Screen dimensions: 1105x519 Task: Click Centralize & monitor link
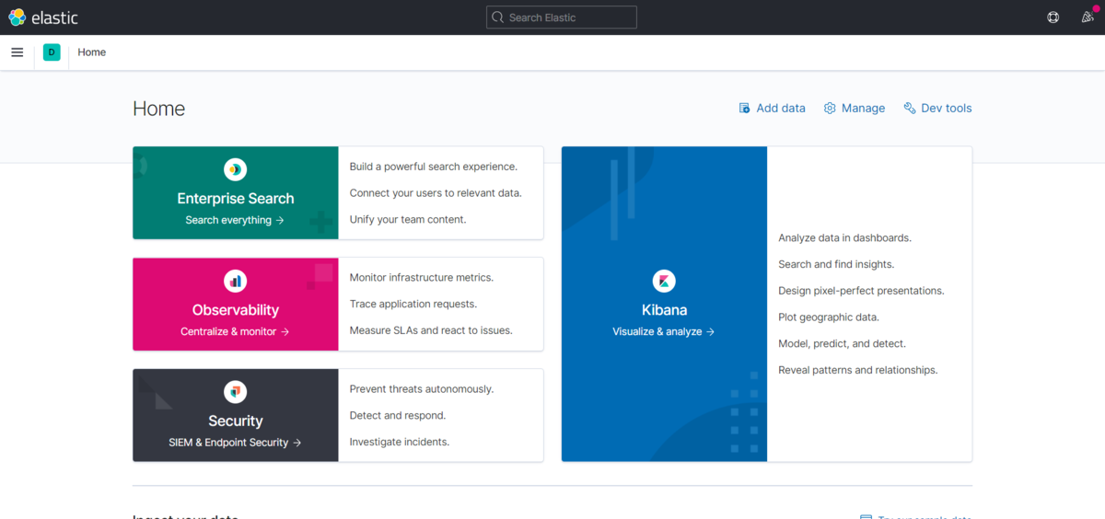click(235, 332)
